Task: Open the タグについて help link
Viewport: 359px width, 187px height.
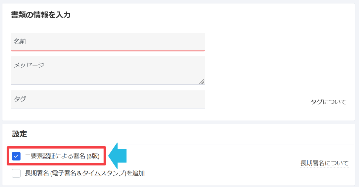Action: pyautogui.click(x=328, y=102)
